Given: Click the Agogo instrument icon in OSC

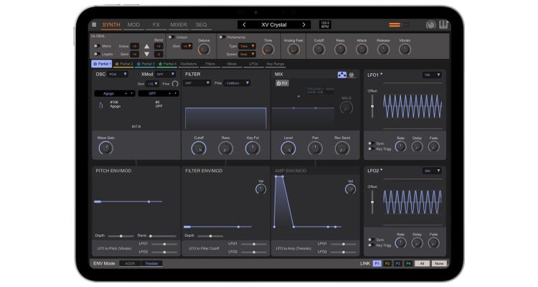Looking at the screenshot, I should (x=100, y=105).
